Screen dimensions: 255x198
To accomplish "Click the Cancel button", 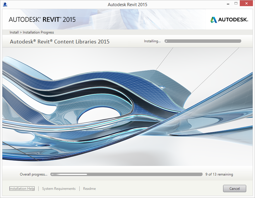I will (235, 188).
